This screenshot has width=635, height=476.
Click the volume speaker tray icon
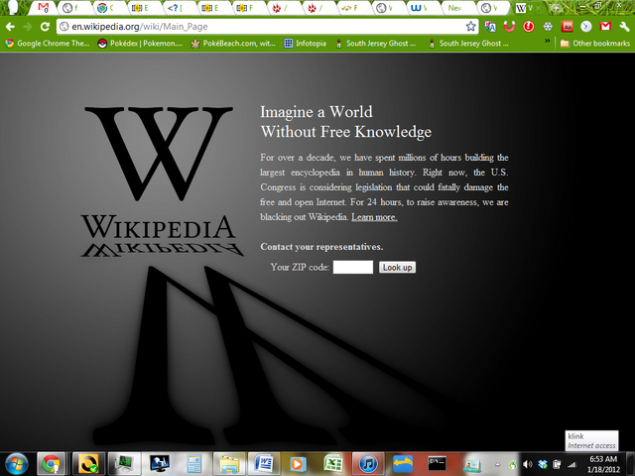point(527,465)
